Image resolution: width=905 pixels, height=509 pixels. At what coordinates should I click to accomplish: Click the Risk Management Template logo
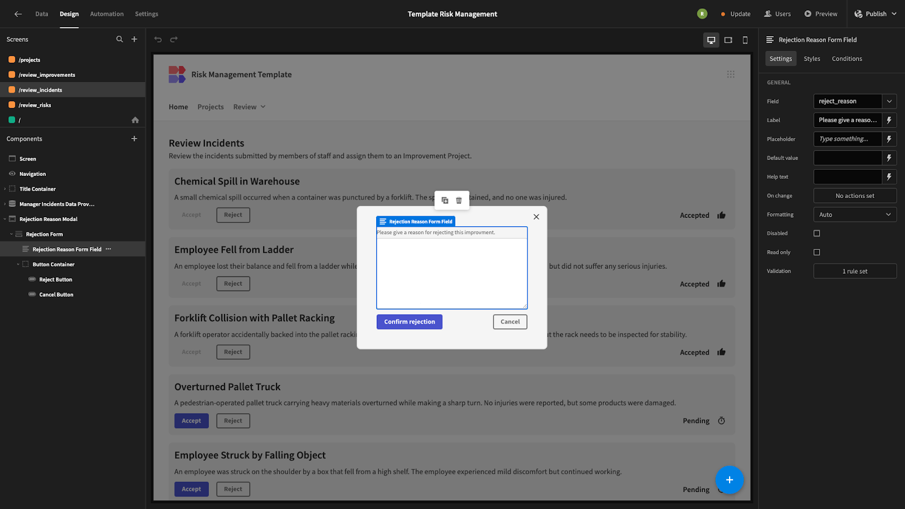coord(177,75)
